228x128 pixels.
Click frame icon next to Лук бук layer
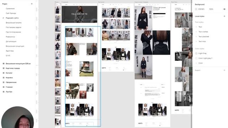click(4, 92)
